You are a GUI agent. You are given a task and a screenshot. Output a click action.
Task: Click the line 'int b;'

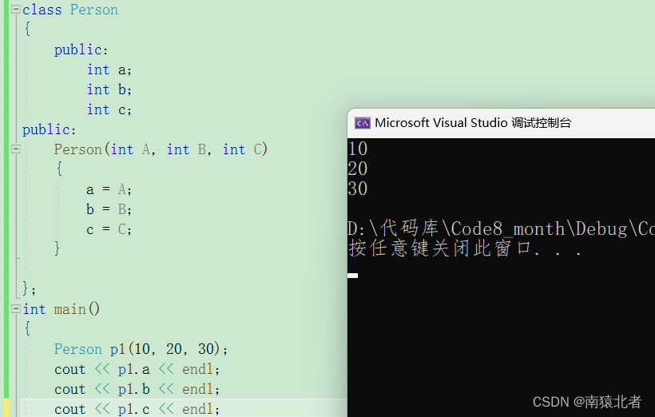(109, 89)
